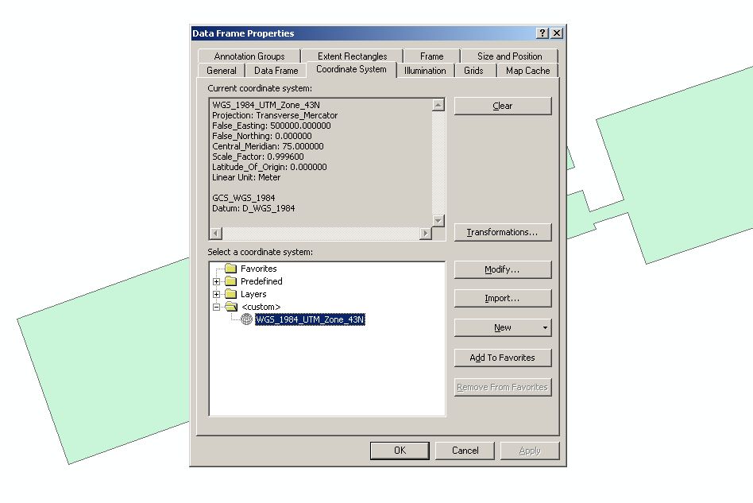This screenshot has height=503, width=753.
Task: Switch to the Grids tab
Action: tap(473, 71)
